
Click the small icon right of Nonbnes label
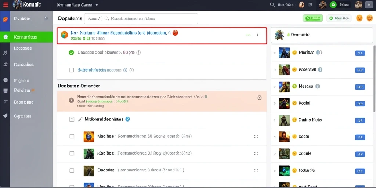46,18
